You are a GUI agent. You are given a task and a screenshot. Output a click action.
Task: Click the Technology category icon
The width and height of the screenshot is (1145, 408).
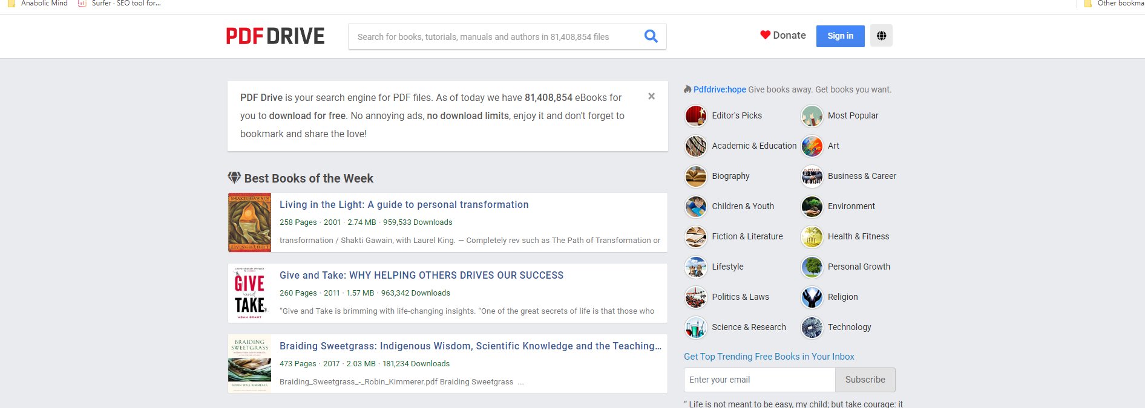[x=812, y=327]
